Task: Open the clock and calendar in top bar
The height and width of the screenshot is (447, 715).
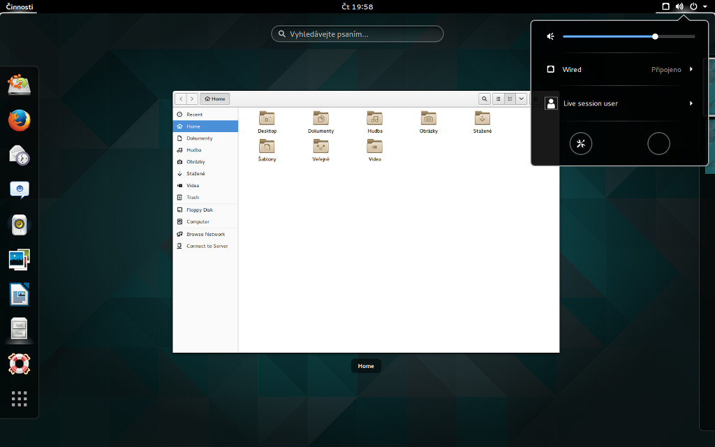Action: 357,6
